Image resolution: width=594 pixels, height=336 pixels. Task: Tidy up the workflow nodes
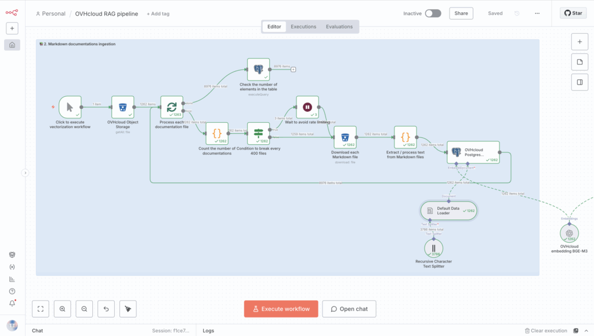128,309
